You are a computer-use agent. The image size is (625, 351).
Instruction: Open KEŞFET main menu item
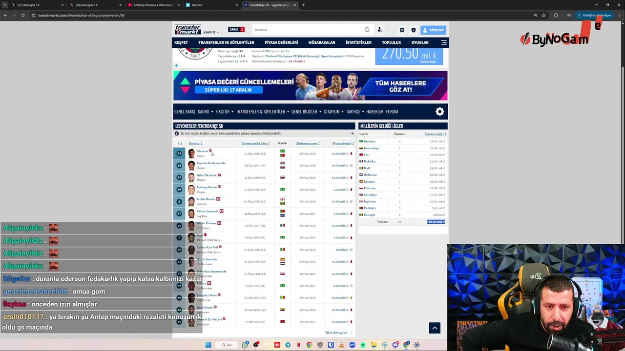tap(181, 42)
